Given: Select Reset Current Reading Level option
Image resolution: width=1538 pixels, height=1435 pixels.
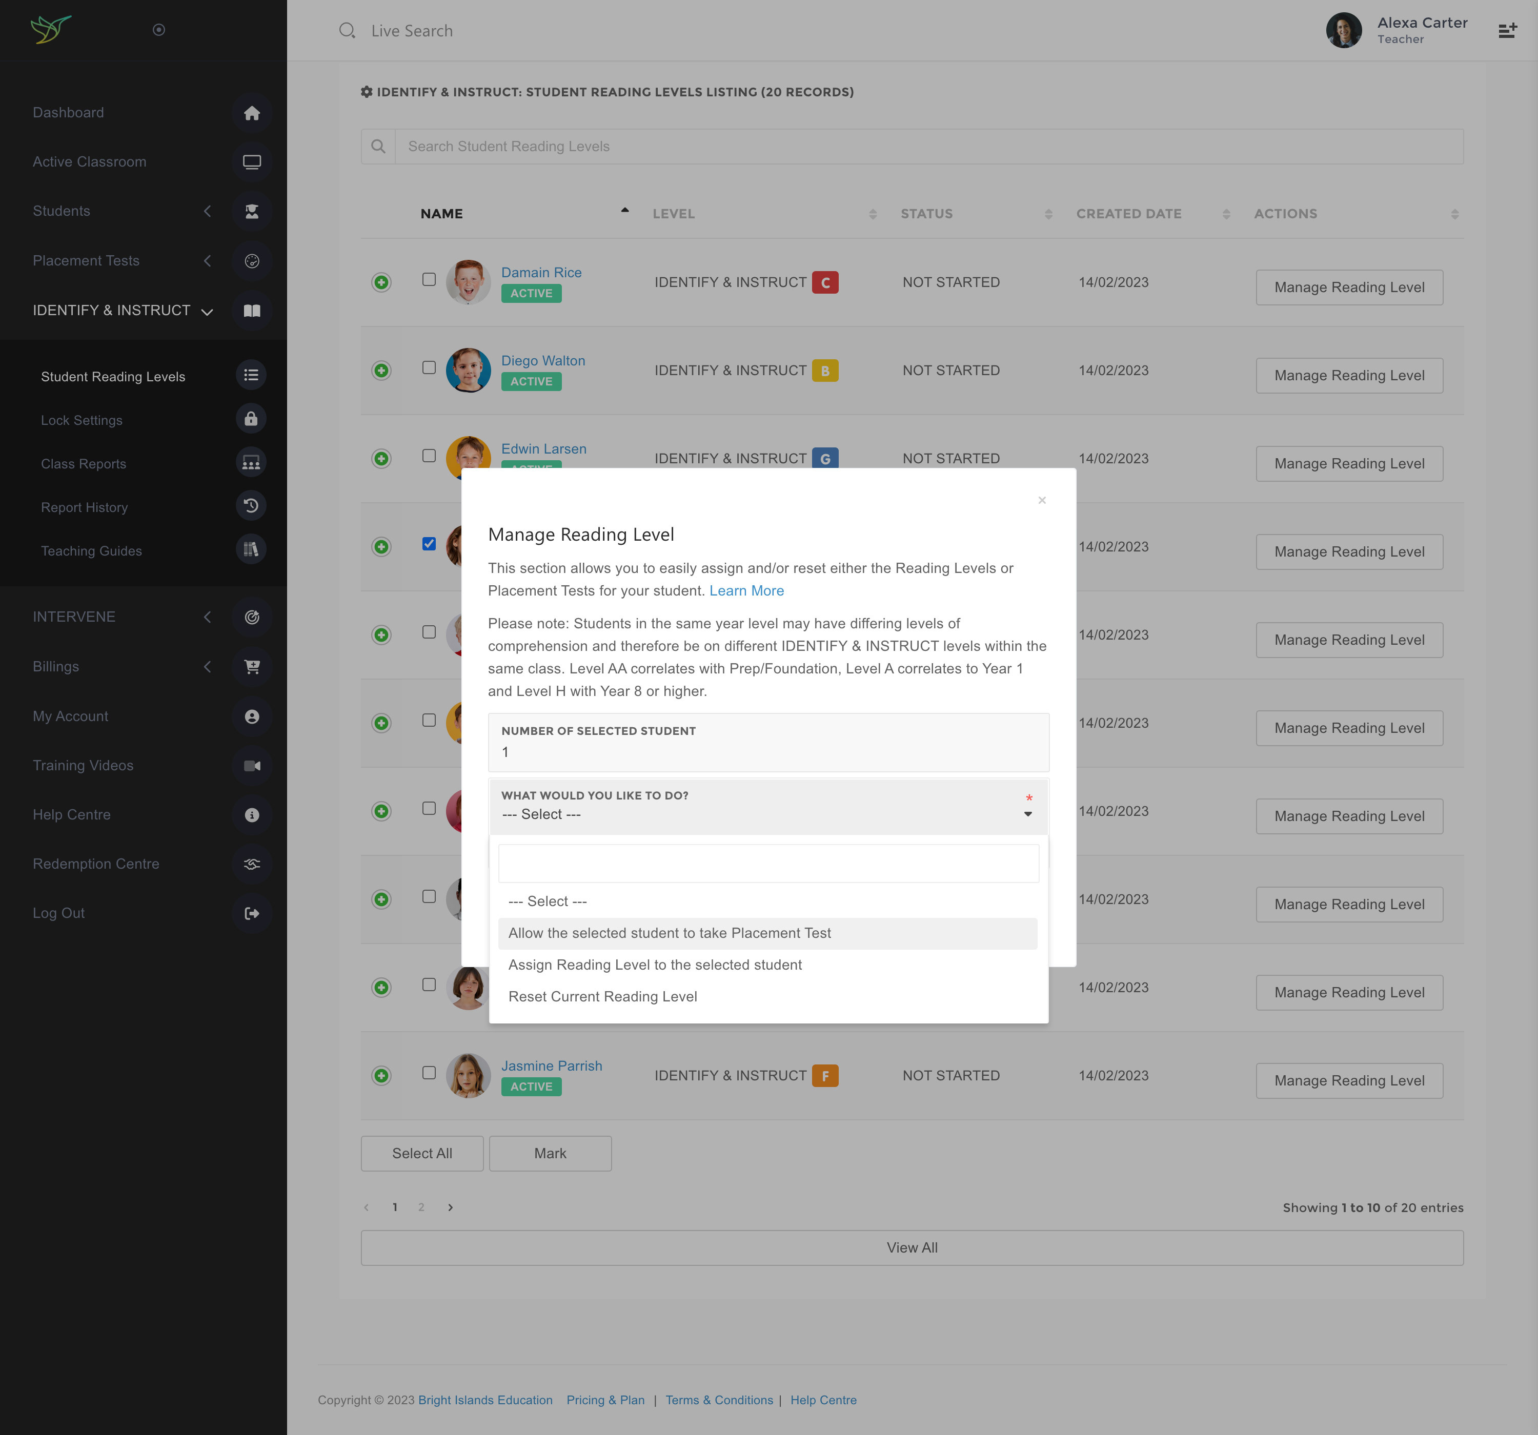Looking at the screenshot, I should (x=602, y=996).
